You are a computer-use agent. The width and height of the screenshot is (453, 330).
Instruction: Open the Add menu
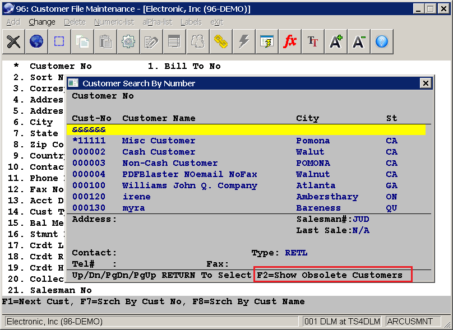click(x=13, y=22)
